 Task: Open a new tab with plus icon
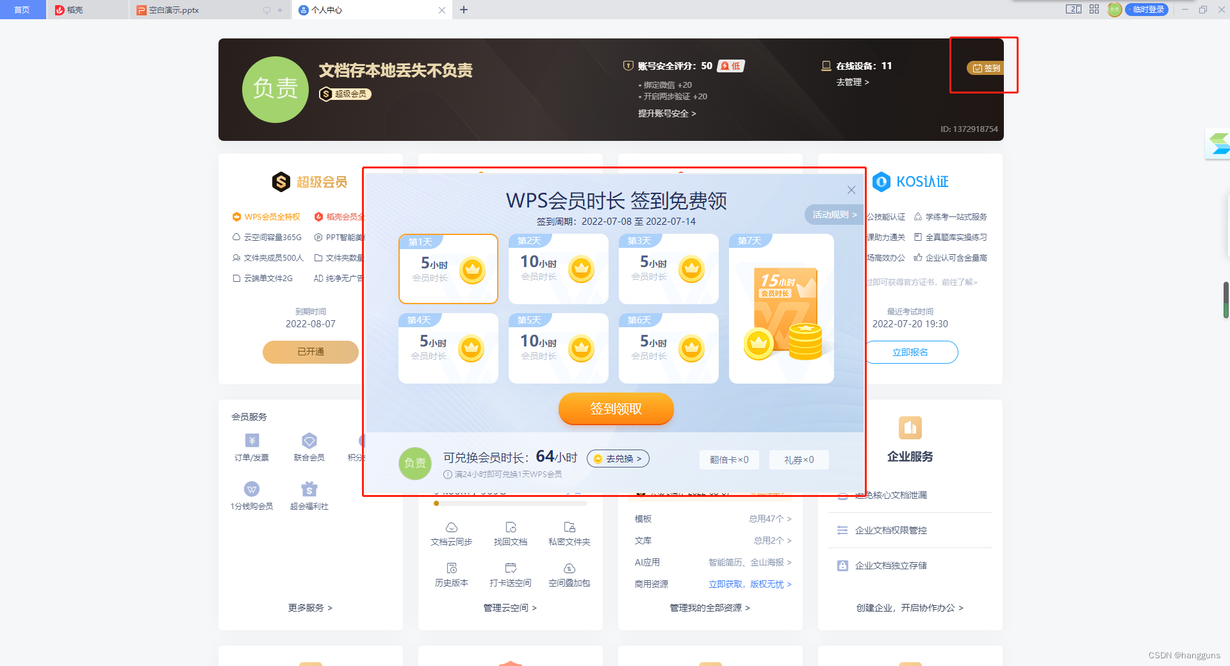[x=464, y=10]
